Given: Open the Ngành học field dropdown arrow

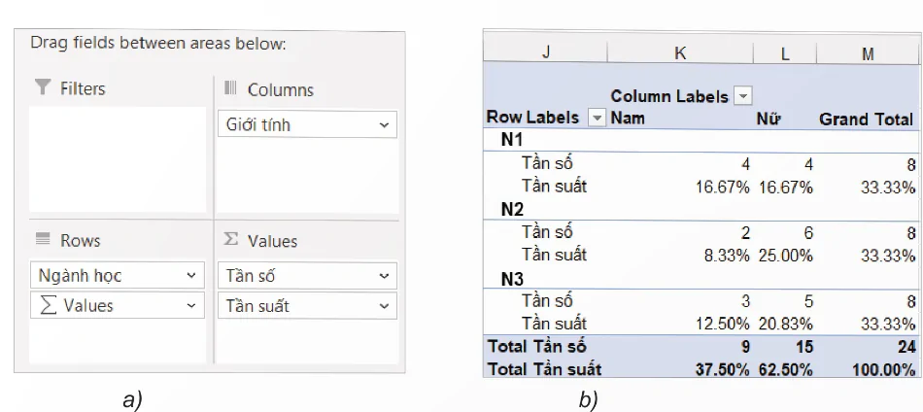Looking at the screenshot, I should pos(190,276).
